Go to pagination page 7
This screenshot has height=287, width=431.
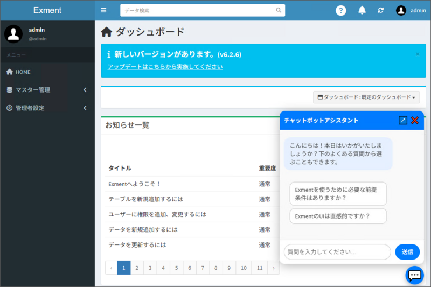(203, 268)
